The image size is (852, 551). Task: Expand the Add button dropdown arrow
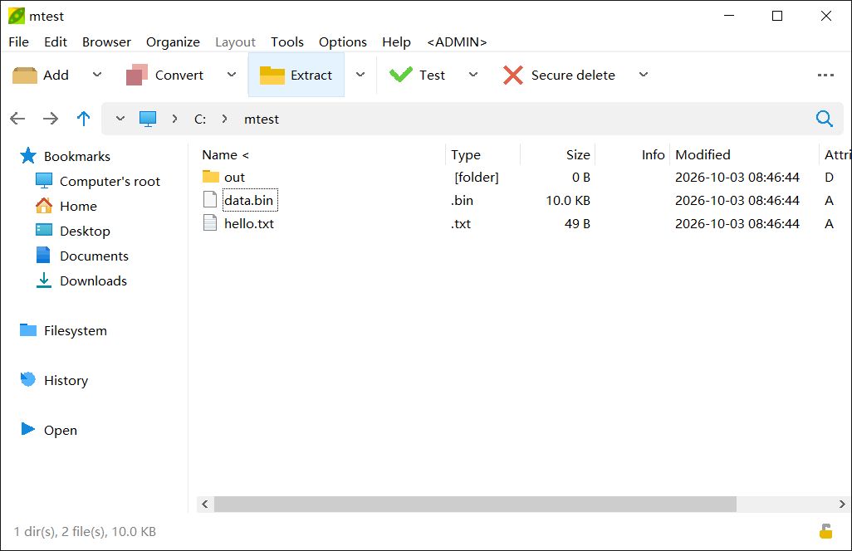(x=97, y=75)
